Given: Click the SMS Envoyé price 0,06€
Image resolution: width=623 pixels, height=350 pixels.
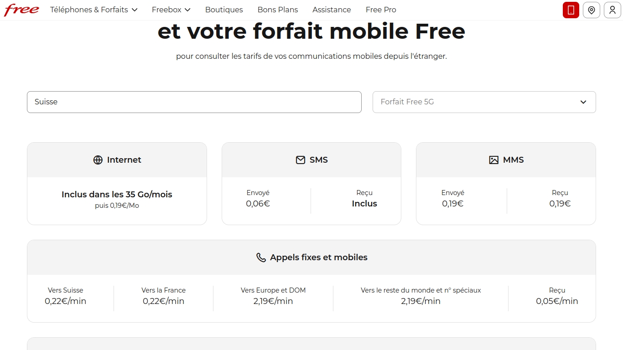Looking at the screenshot, I should (258, 204).
